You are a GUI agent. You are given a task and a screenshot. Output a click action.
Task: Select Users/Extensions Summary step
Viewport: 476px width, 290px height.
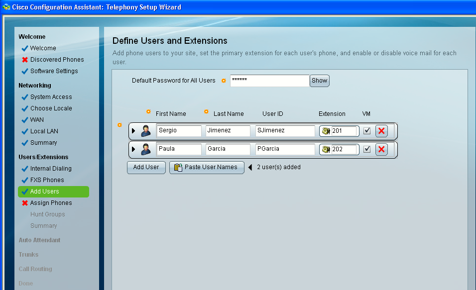click(43, 226)
